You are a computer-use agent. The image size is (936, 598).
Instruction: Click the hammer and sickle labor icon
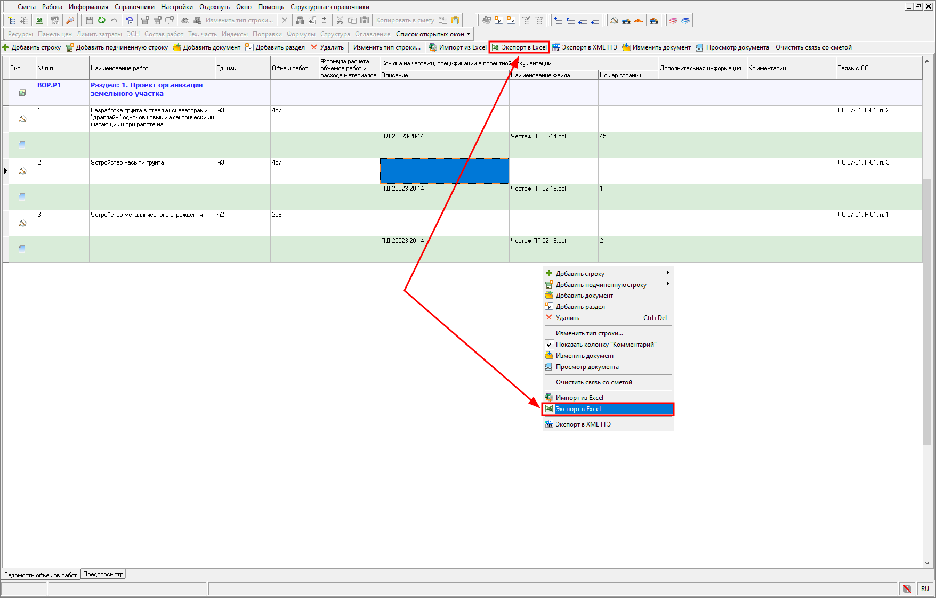click(x=614, y=20)
